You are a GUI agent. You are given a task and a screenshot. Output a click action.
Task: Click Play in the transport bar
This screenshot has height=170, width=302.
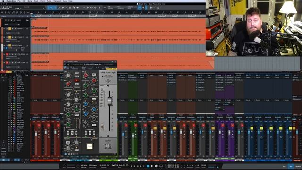pyautogui.click(x=152, y=166)
